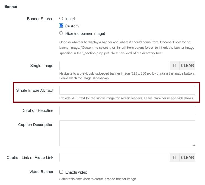Choose the Custom banner source radio
Screen dimensions: 205x185
61,26
